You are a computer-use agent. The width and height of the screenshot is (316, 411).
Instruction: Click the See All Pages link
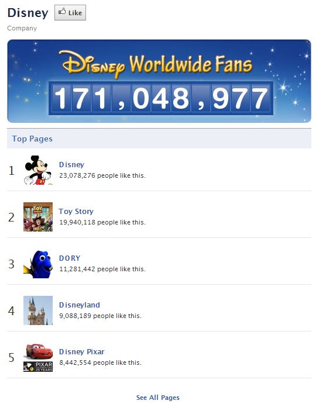coord(158,398)
